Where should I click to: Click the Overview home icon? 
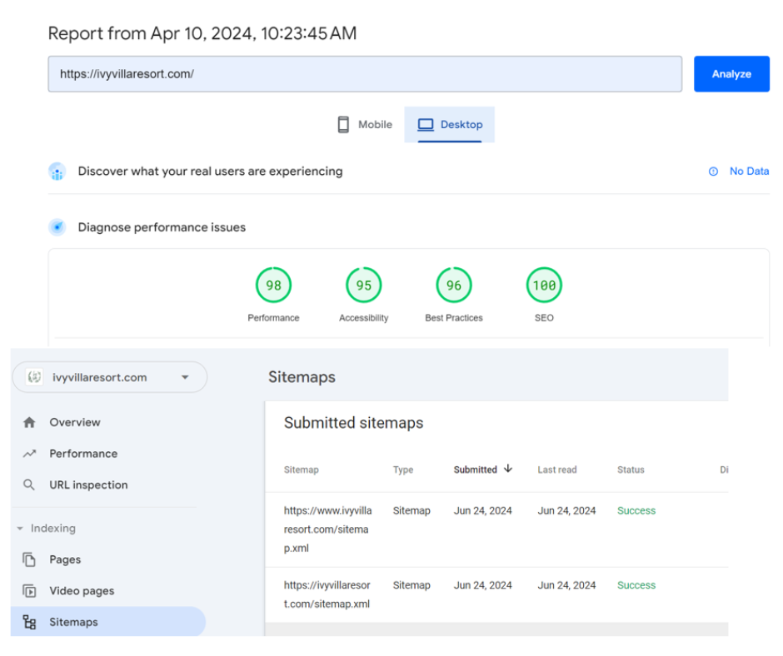[30, 423]
